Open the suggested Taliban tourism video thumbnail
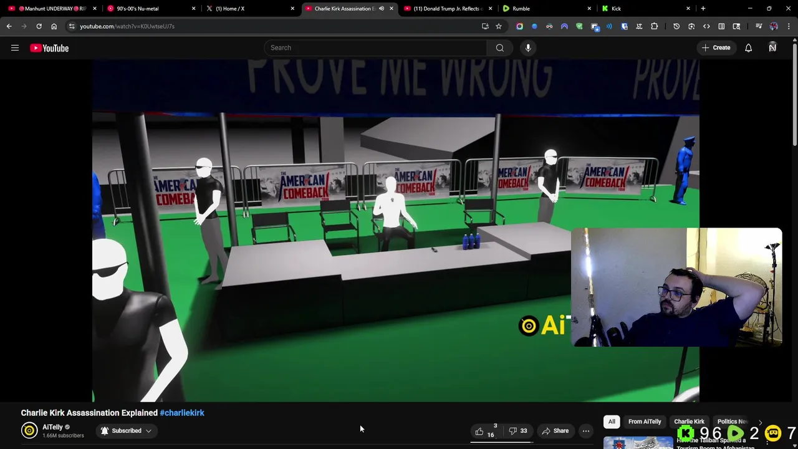The width and height of the screenshot is (798, 449). (637, 443)
